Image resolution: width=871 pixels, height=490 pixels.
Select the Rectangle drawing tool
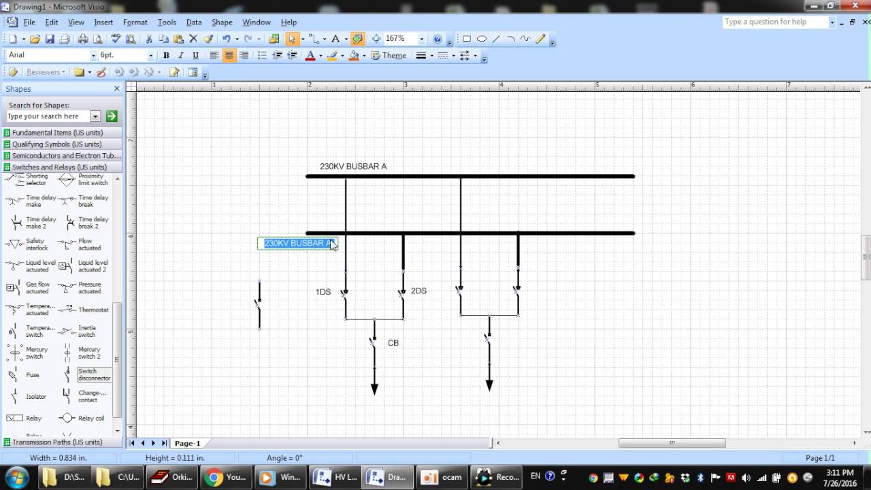pyautogui.click(x=467, y=39)
